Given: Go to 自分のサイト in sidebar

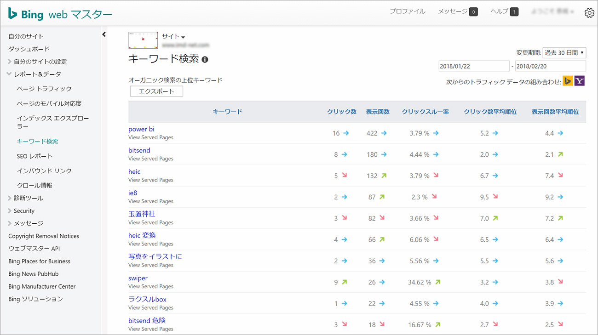Looking at the screenshot, I should click(26, 36).
